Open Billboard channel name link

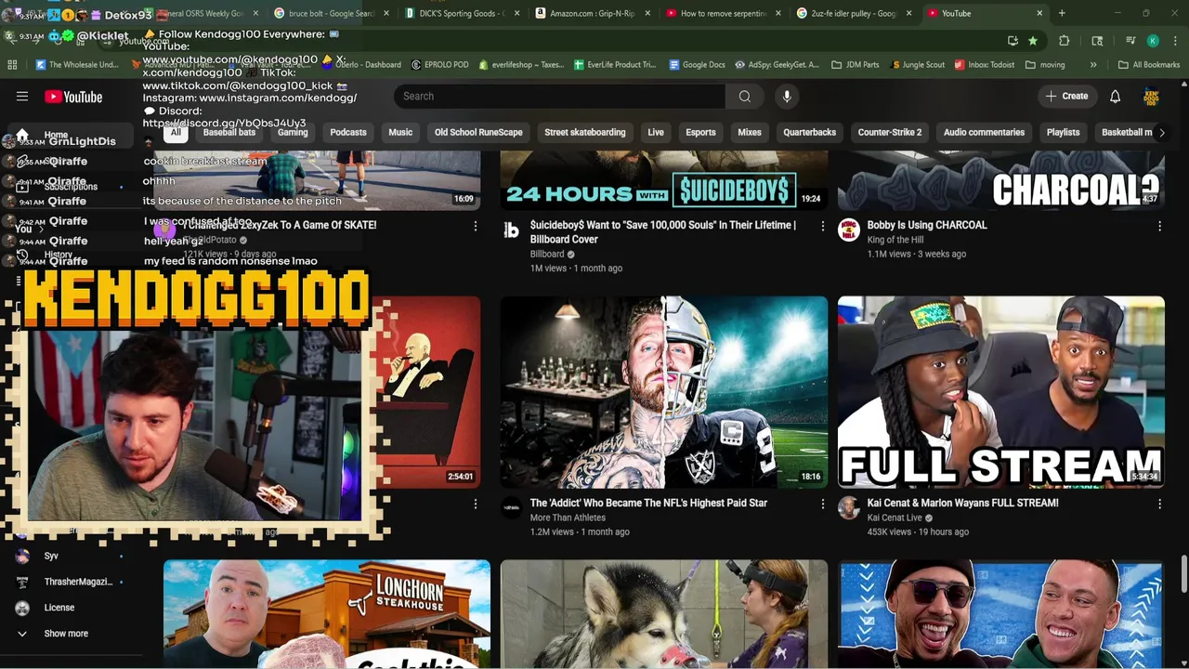click(x=547, y=255)
